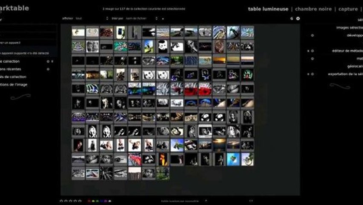Apply a three-star rating

pos(70,201)
